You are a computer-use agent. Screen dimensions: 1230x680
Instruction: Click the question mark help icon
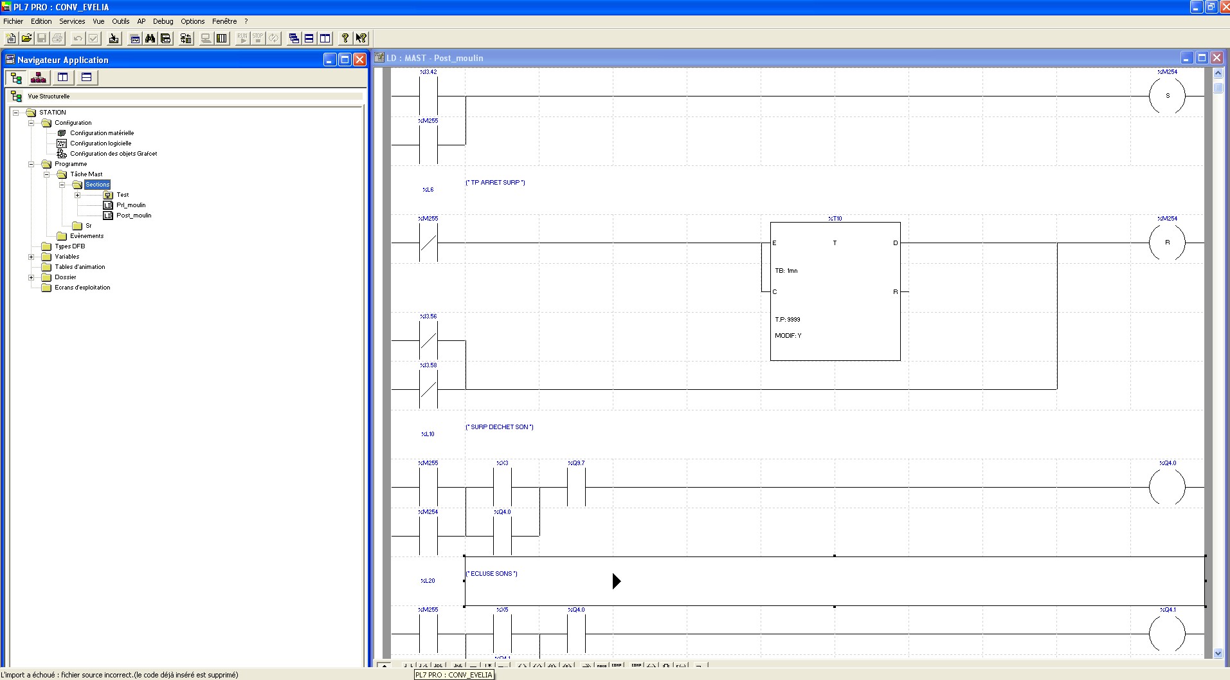coord(345,39)
